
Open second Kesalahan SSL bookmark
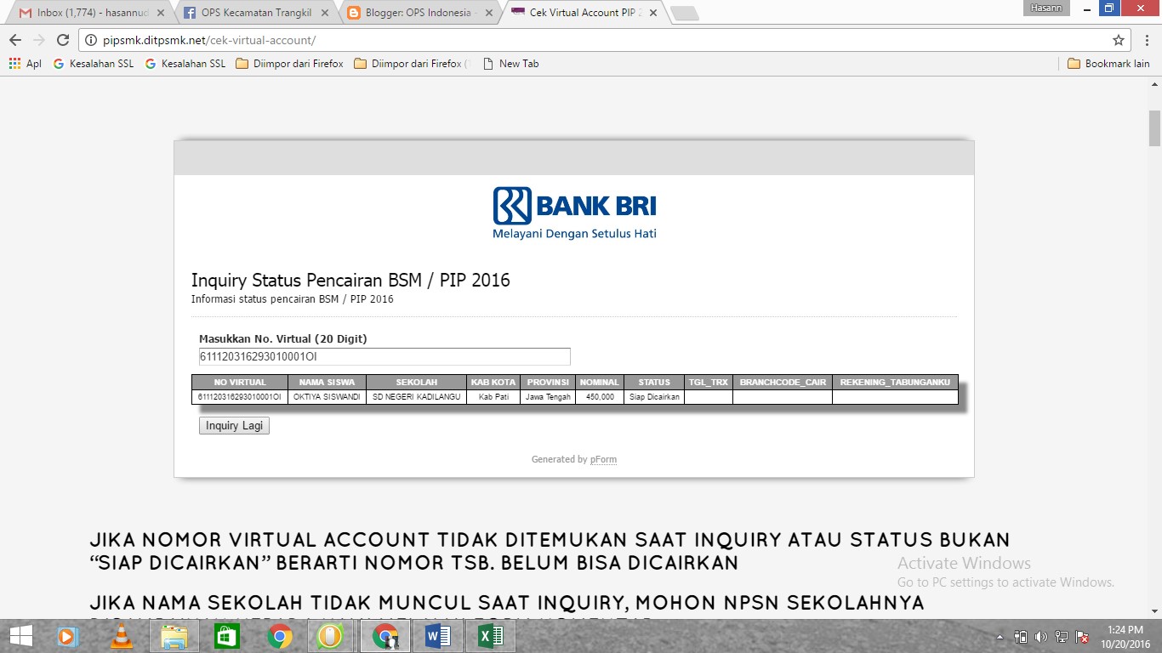[x=185, y=64]
